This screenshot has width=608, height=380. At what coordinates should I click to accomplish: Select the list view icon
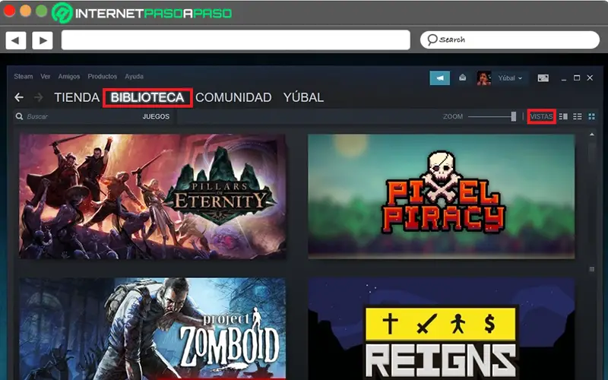(x=578, y=116)
